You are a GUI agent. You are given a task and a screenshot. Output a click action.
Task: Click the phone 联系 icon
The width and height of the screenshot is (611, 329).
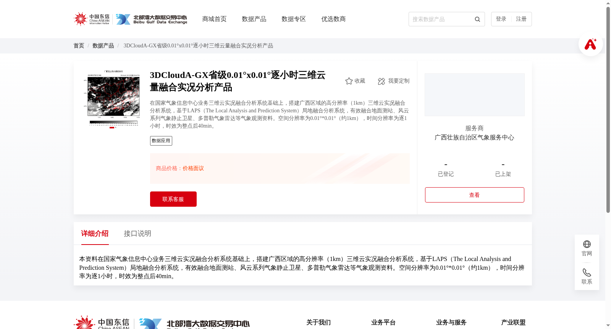pos(587,272)
